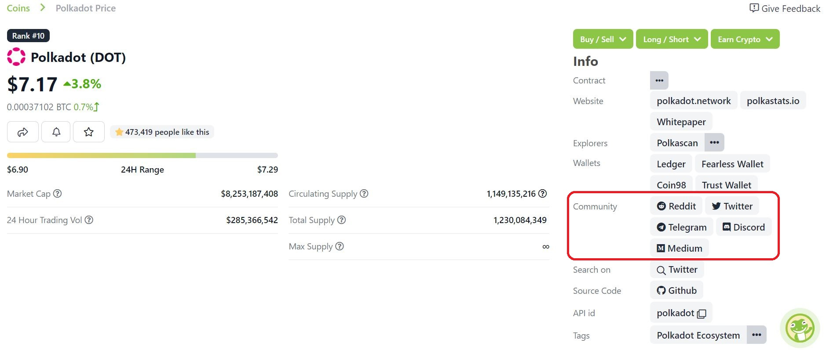Open the Medium community link

coord(679,248)
